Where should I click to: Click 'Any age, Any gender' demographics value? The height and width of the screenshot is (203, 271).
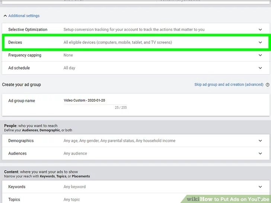click(x=119, y=141)
